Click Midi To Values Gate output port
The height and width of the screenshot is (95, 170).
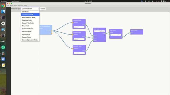[x=52, y=33]
